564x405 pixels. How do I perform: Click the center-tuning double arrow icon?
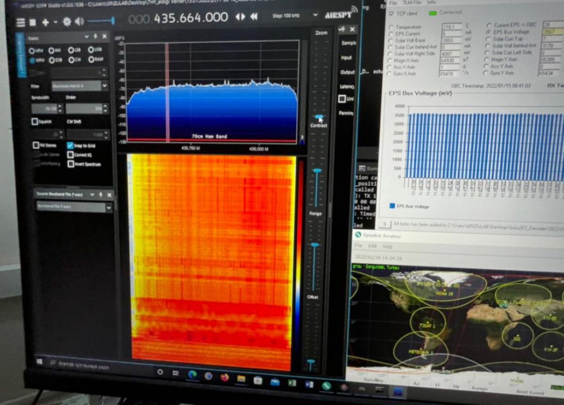click(240, 16)
